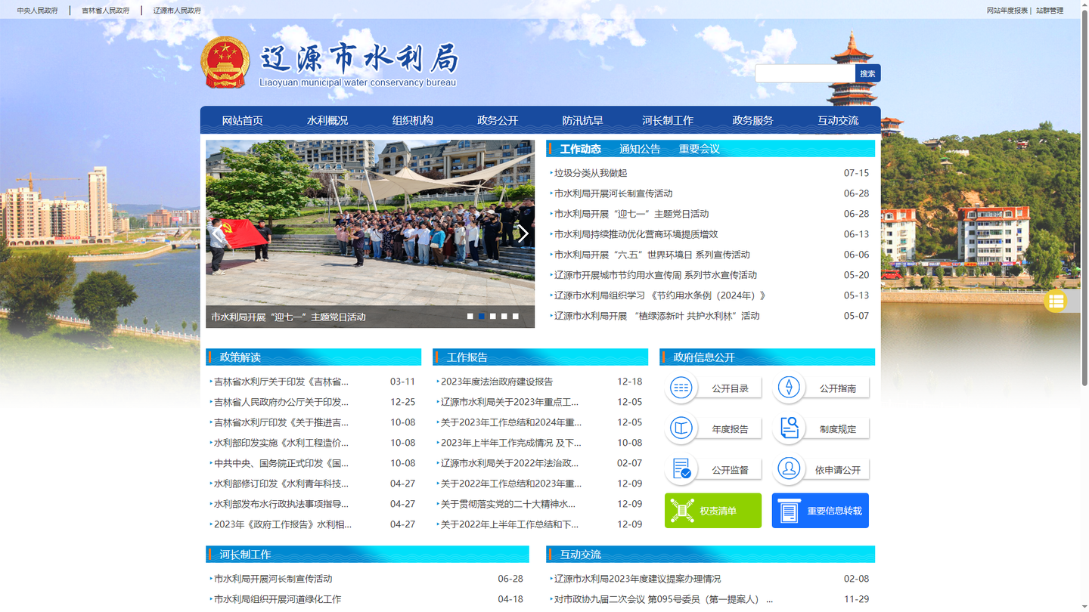Open the 防汛抗旱 nav menu
Image resolution: width=1089 pixels, height=612 pixels.
pyautogui.click(x=582, y=120)
